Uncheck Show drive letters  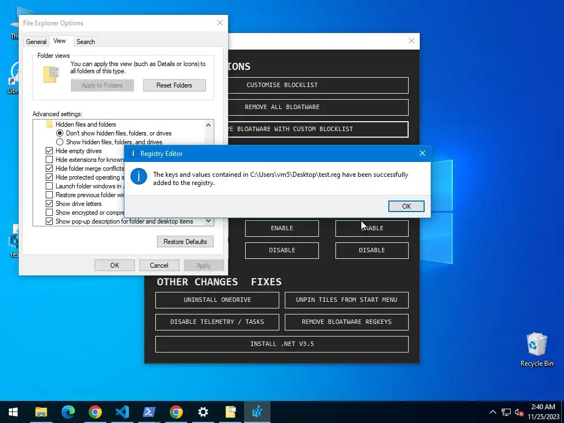(x=49, y=204)
